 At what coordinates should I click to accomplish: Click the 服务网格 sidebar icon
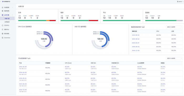(3, 34)
